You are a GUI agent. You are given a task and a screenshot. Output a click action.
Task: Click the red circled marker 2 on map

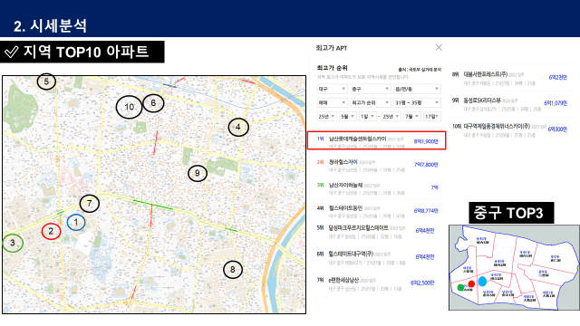tap(51, 232)
